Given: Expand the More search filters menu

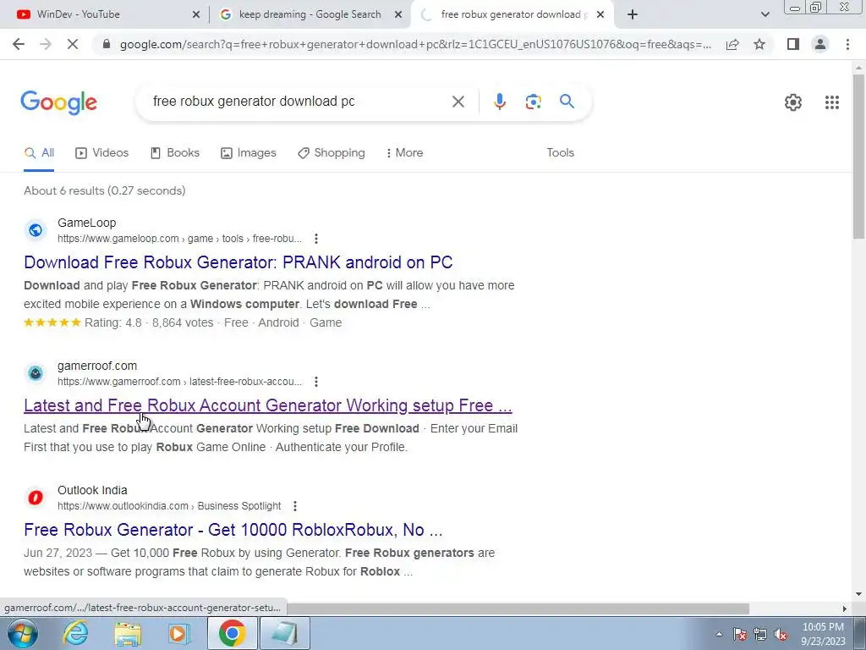Looking at the screenshot, I should coord(405,153).
